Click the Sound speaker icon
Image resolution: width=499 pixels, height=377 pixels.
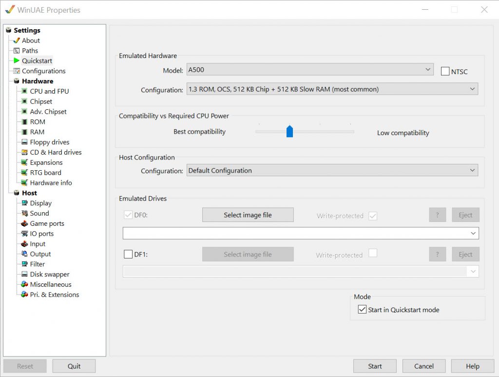point(24,213)
